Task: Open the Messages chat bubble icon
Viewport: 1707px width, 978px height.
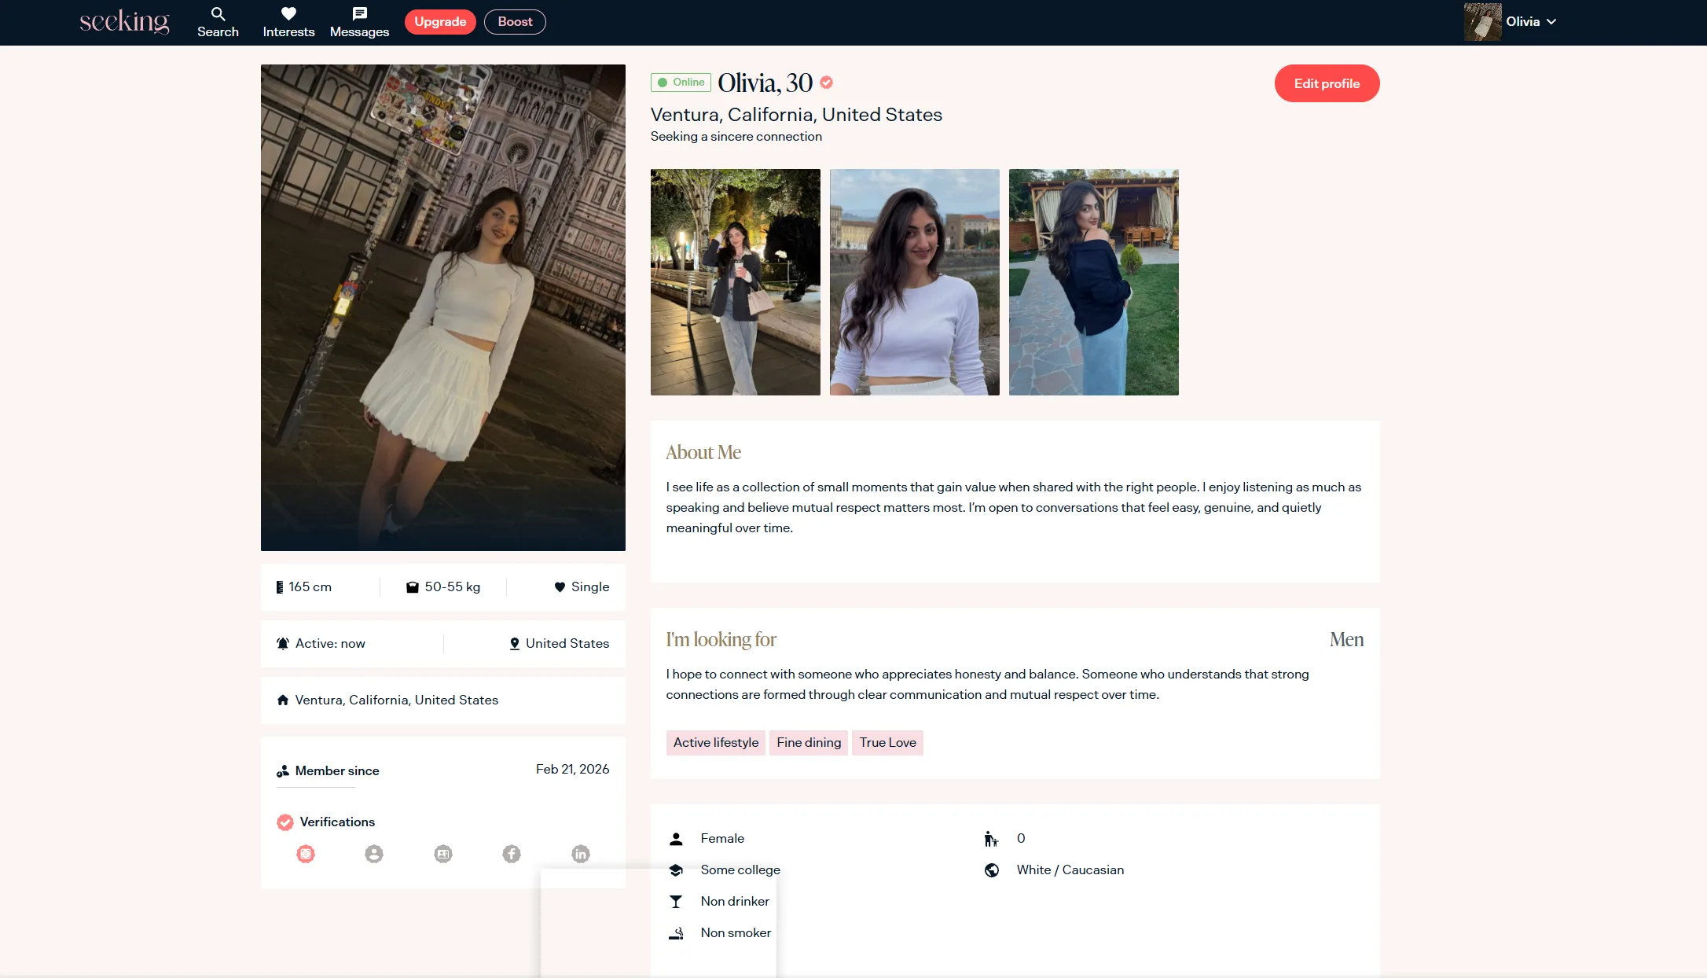Action: click(x=359, y=14)
